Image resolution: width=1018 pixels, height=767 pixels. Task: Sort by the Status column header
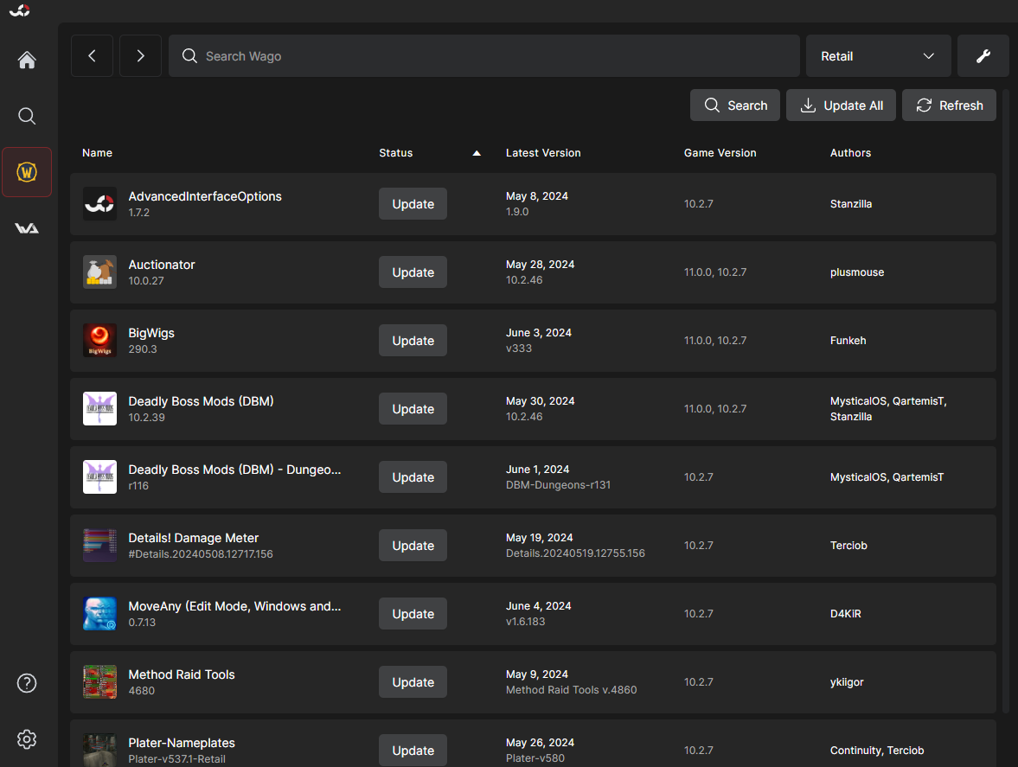tap(396, 153)
